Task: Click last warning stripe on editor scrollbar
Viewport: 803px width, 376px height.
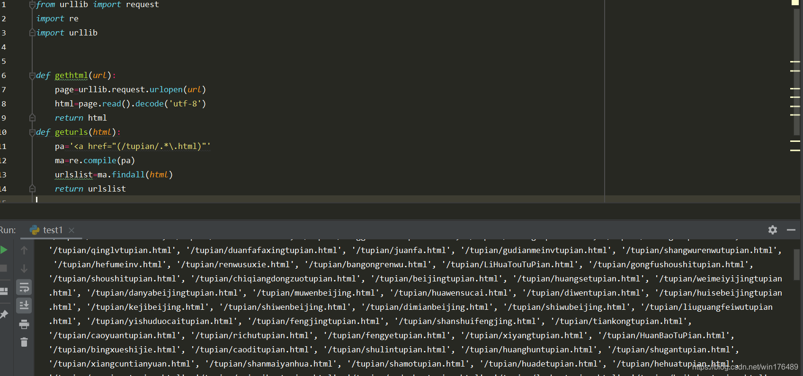Action: 795,150
